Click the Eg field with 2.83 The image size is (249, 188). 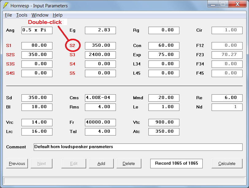click(100, 30)
